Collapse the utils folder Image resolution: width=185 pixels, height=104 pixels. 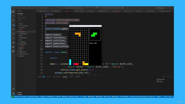click(21, 40)
